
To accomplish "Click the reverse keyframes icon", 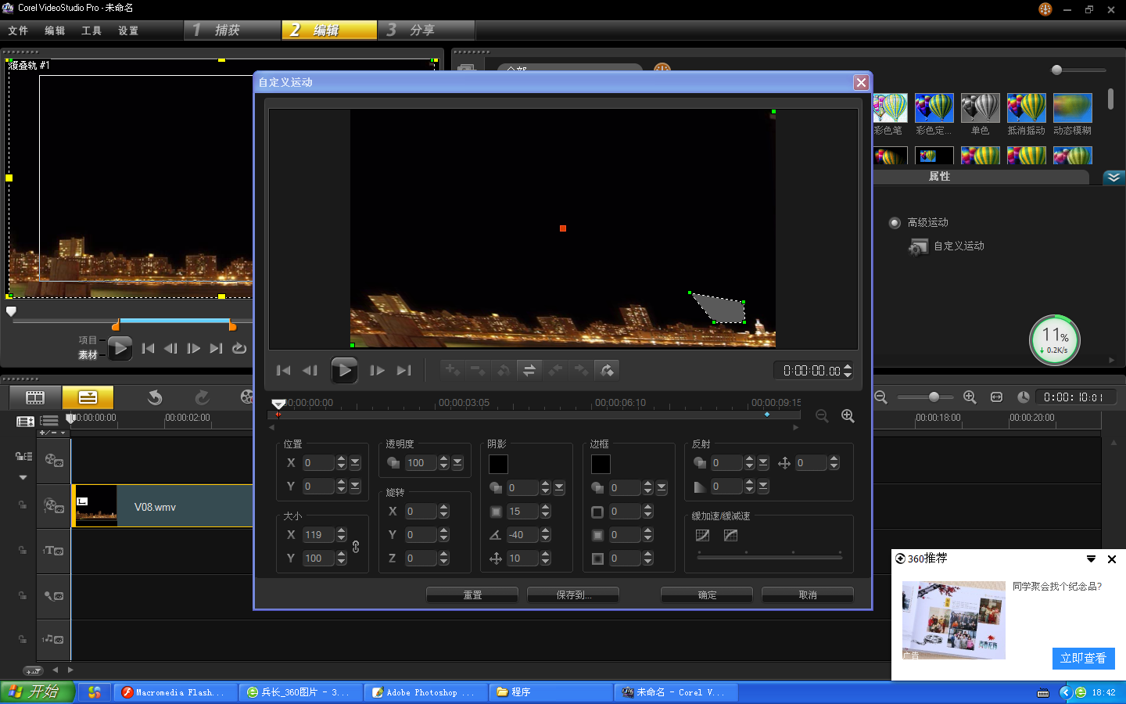I will click(529, 370).
